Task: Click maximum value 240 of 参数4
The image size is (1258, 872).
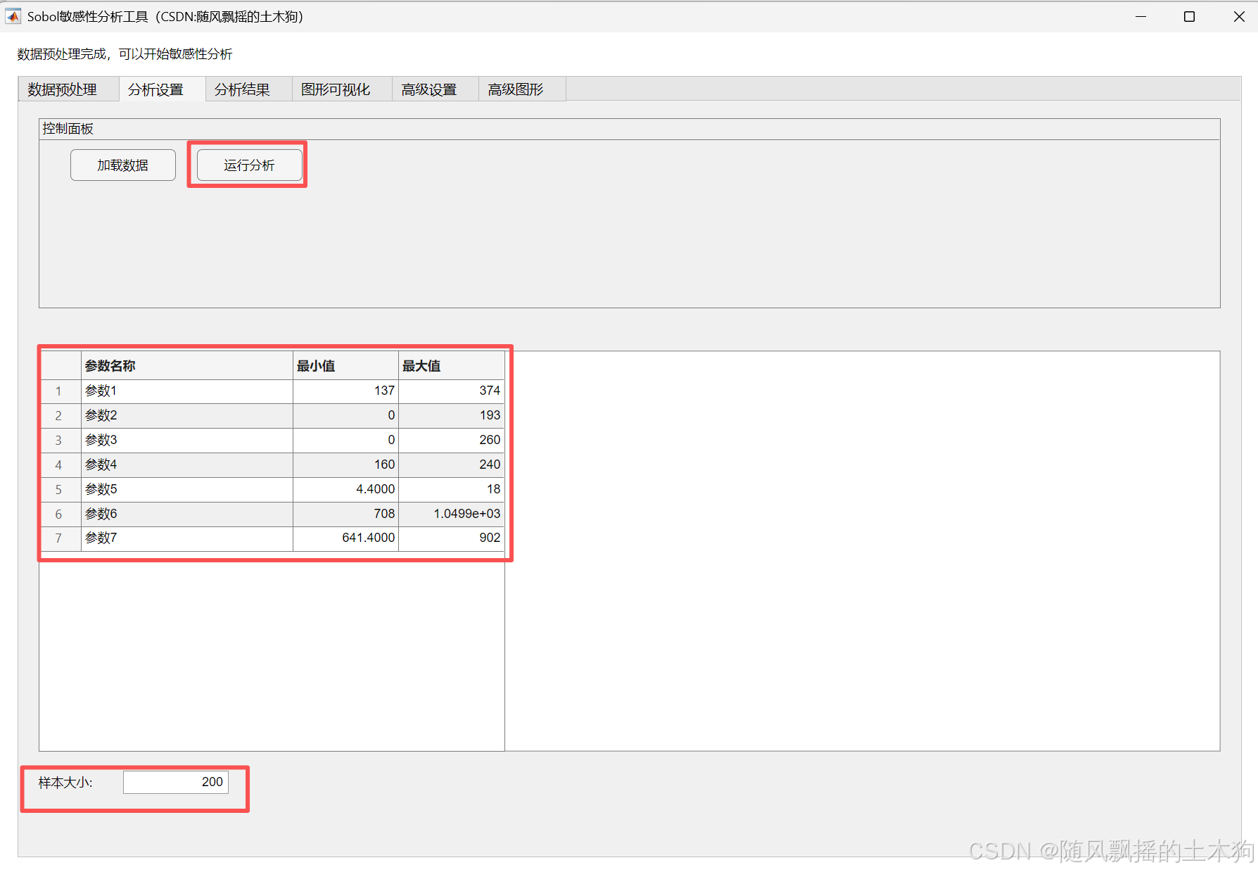Action: [451, 465]
